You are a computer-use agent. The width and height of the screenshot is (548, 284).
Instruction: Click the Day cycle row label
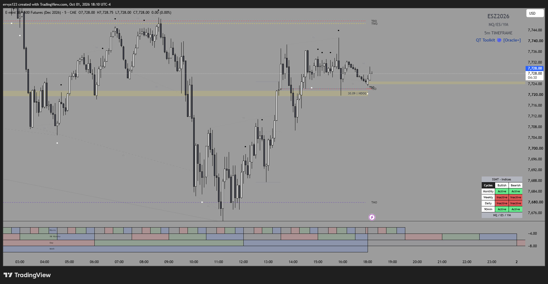51,243
